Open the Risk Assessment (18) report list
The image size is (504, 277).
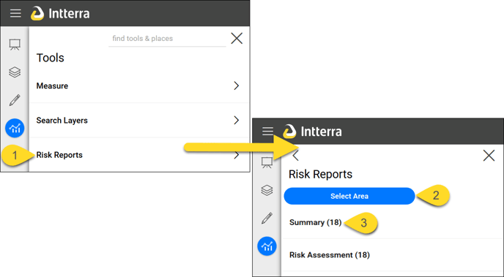(x=330, y=255)
